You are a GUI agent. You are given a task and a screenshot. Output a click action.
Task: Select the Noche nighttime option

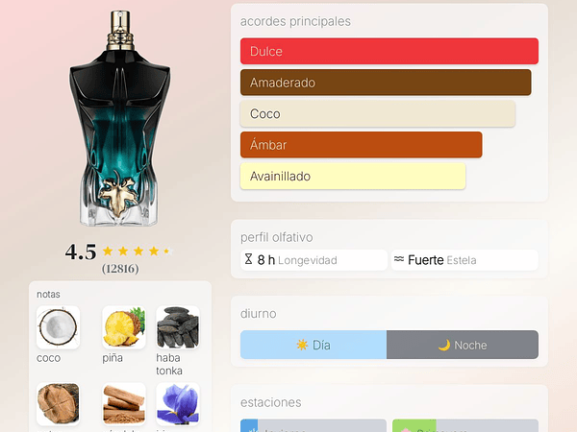(463, 345)
